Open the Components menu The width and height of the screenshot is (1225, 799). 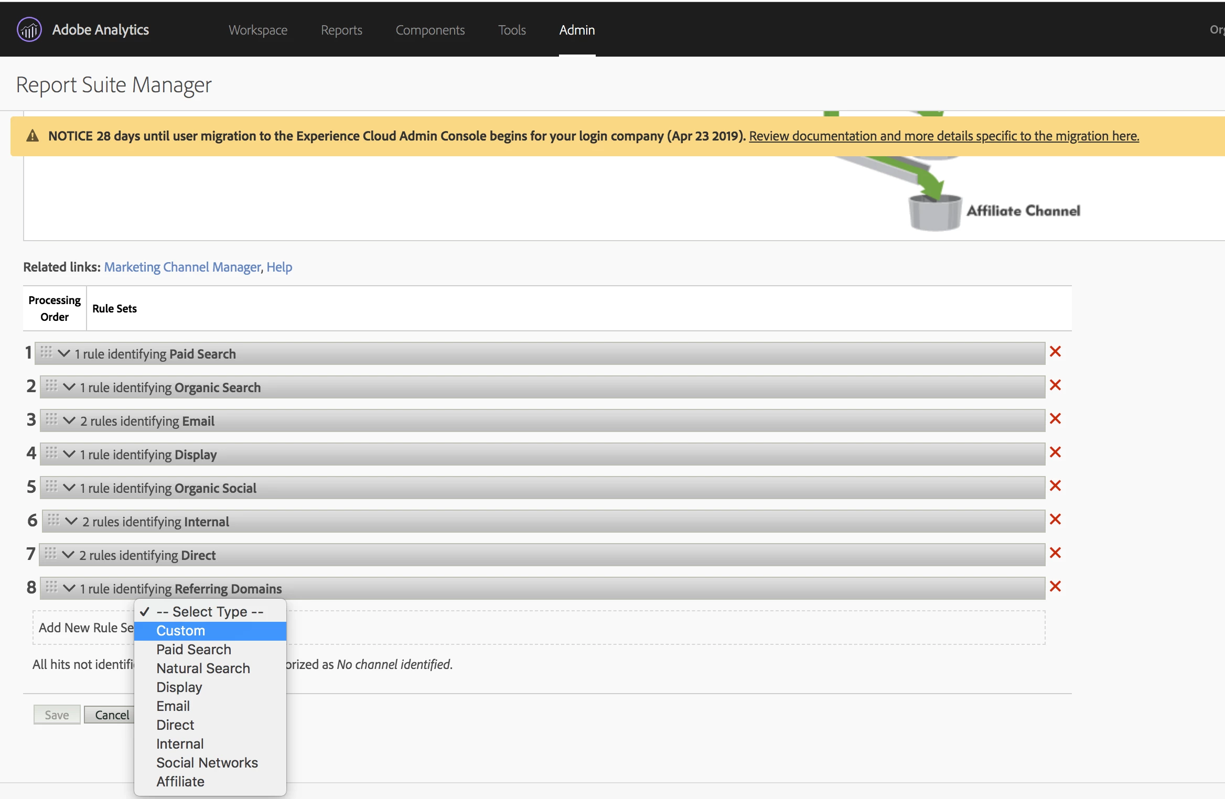pyautogui.click(x=430, y=30)
